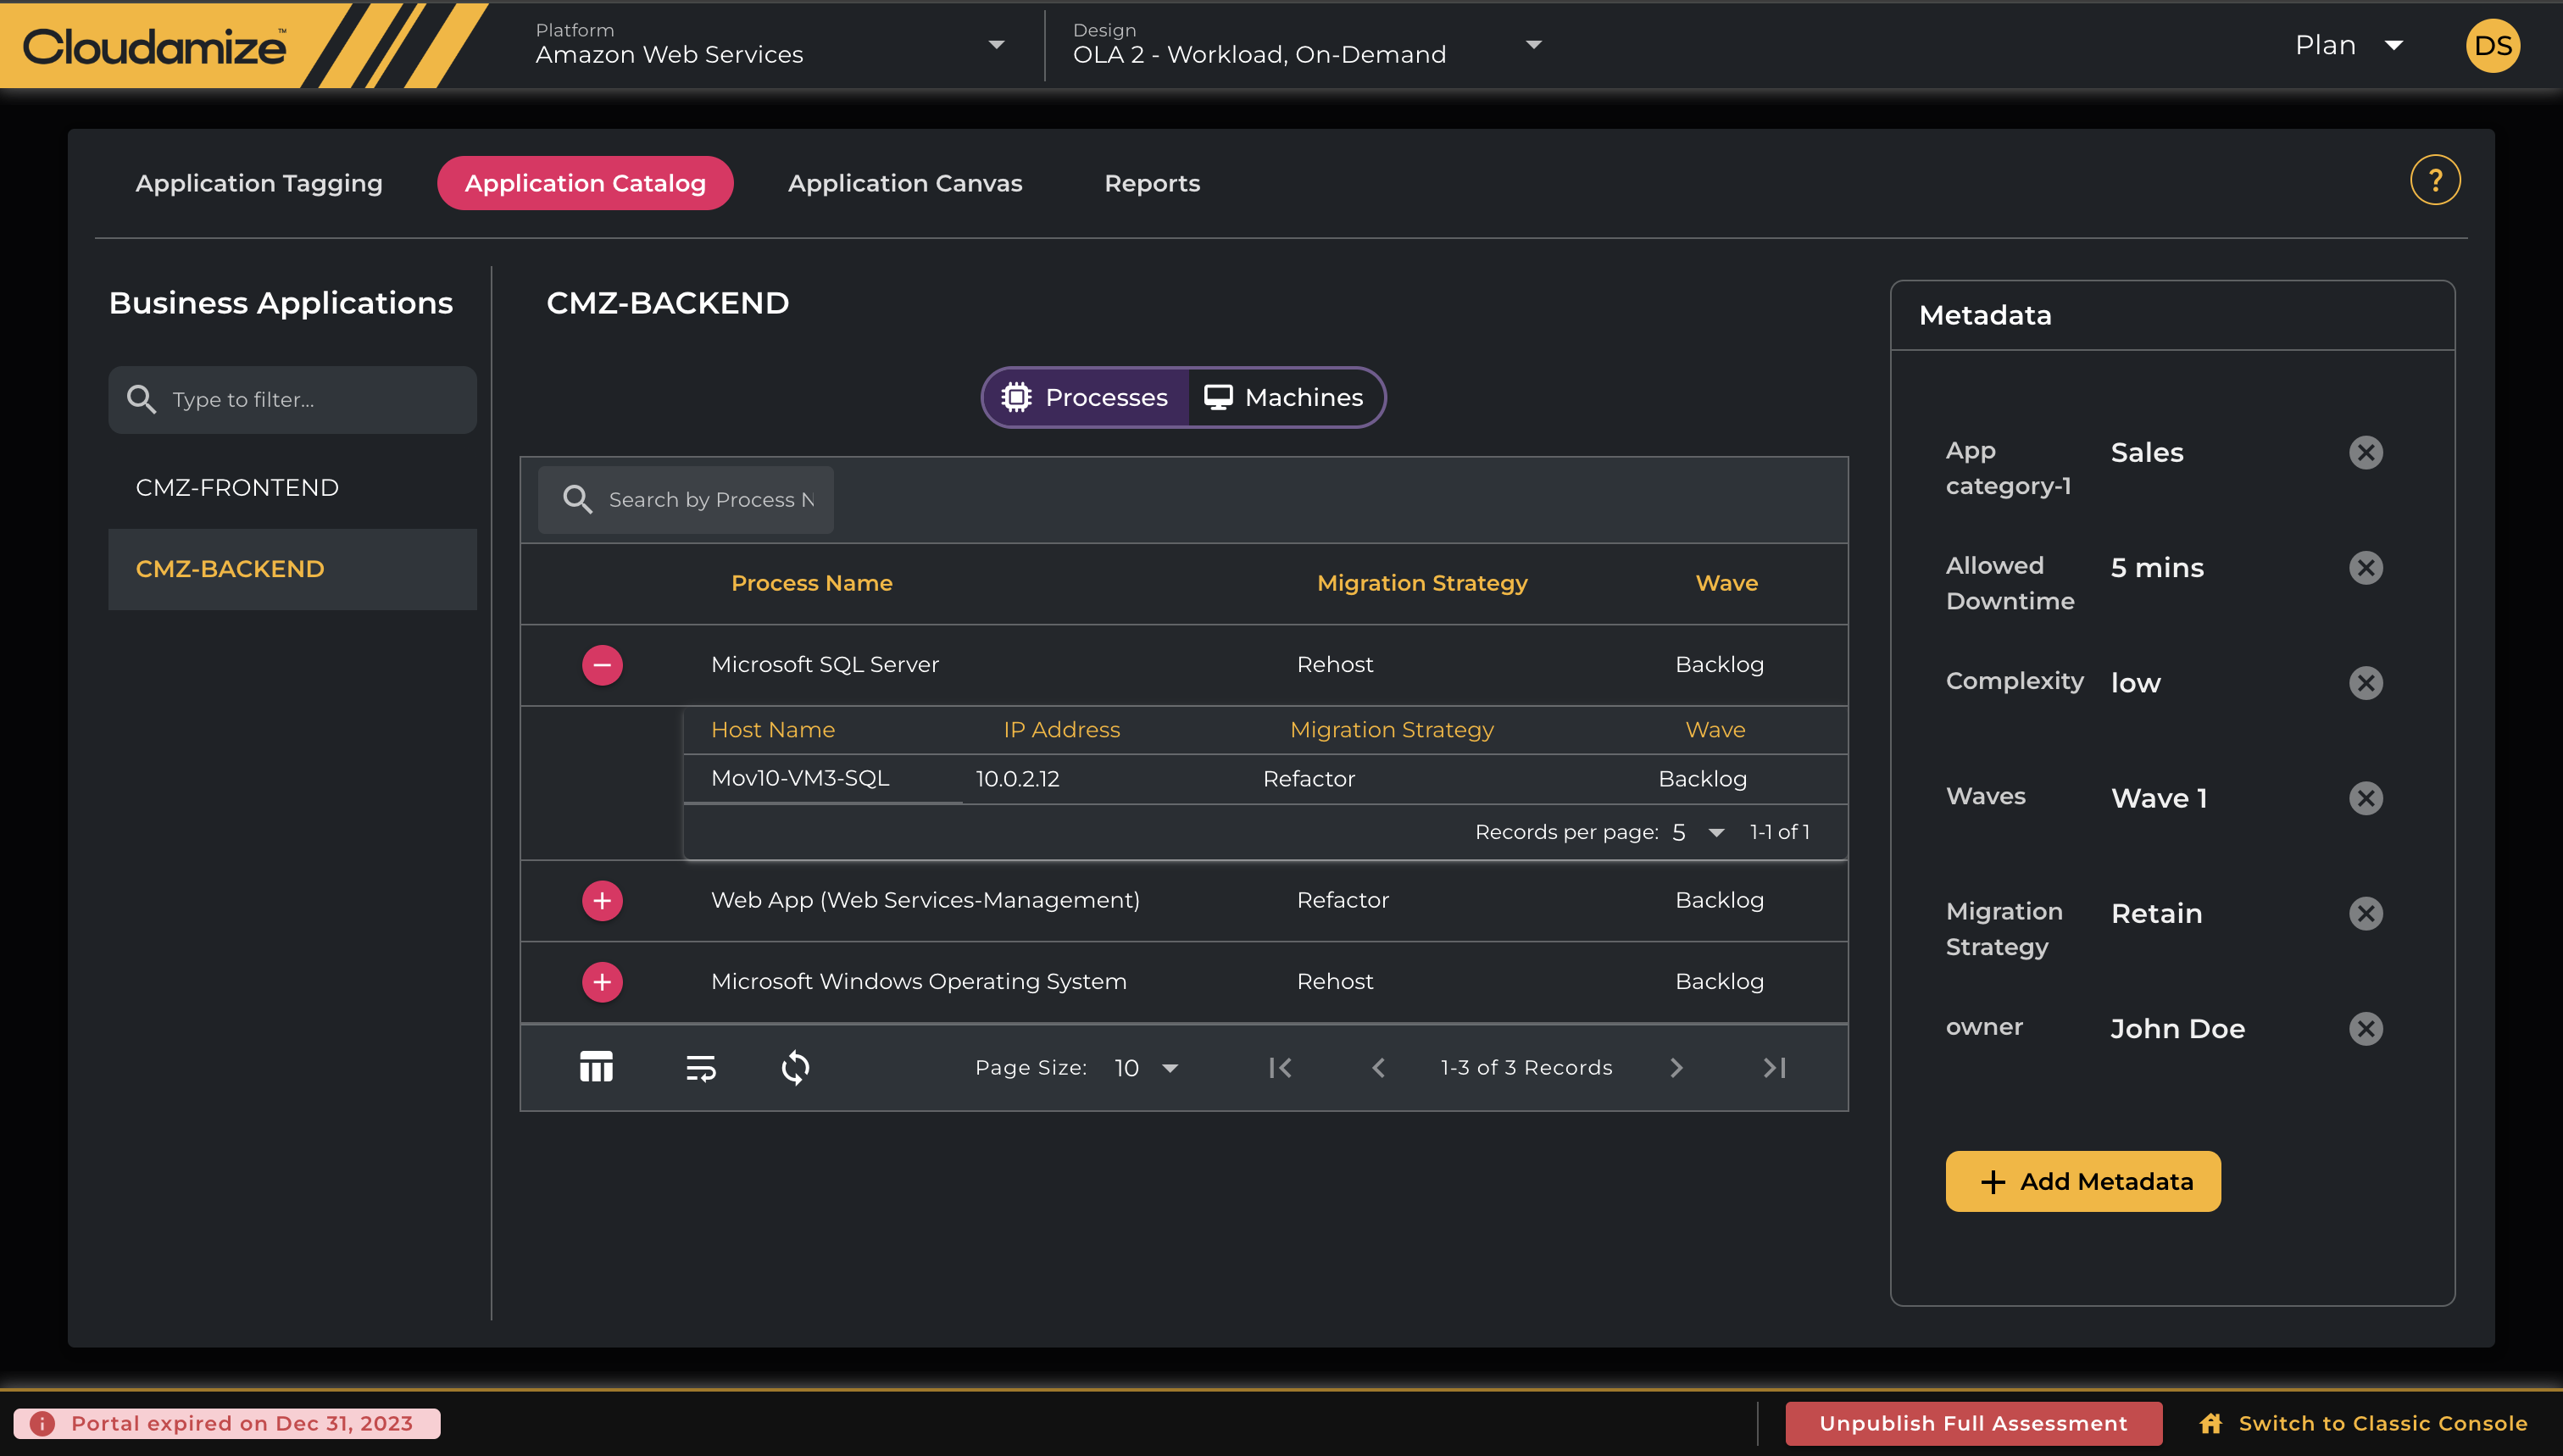Collapse the Microsoft SQL Server row
Viewport: 2563px width, 1456px height.
[602, 665]
